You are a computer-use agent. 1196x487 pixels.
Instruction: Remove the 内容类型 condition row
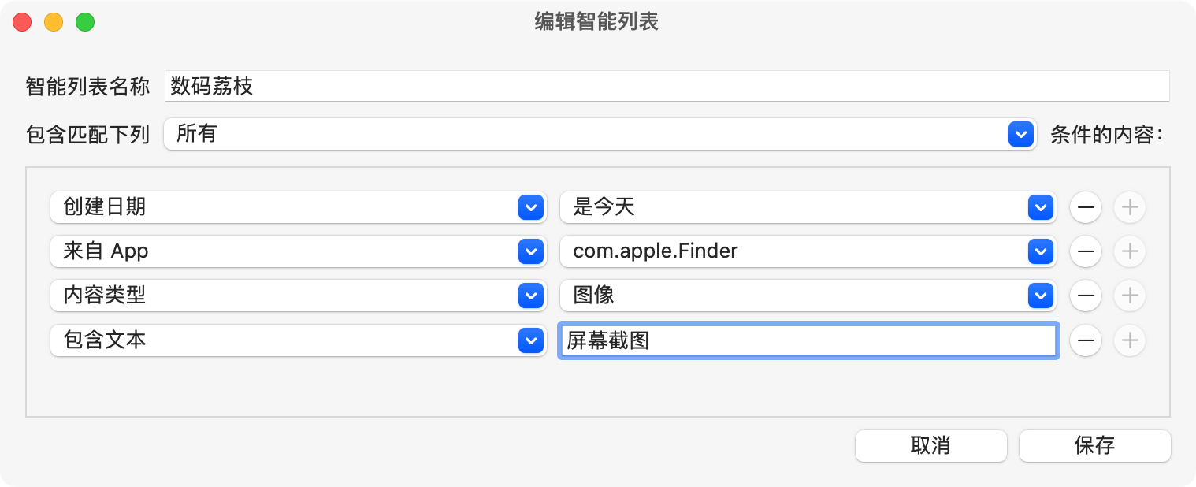pos(1085,296)
